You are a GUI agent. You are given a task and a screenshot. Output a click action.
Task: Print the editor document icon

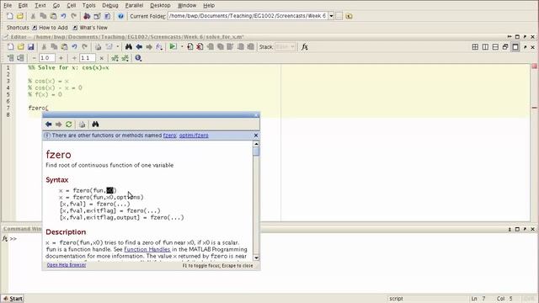click(99, 47)
